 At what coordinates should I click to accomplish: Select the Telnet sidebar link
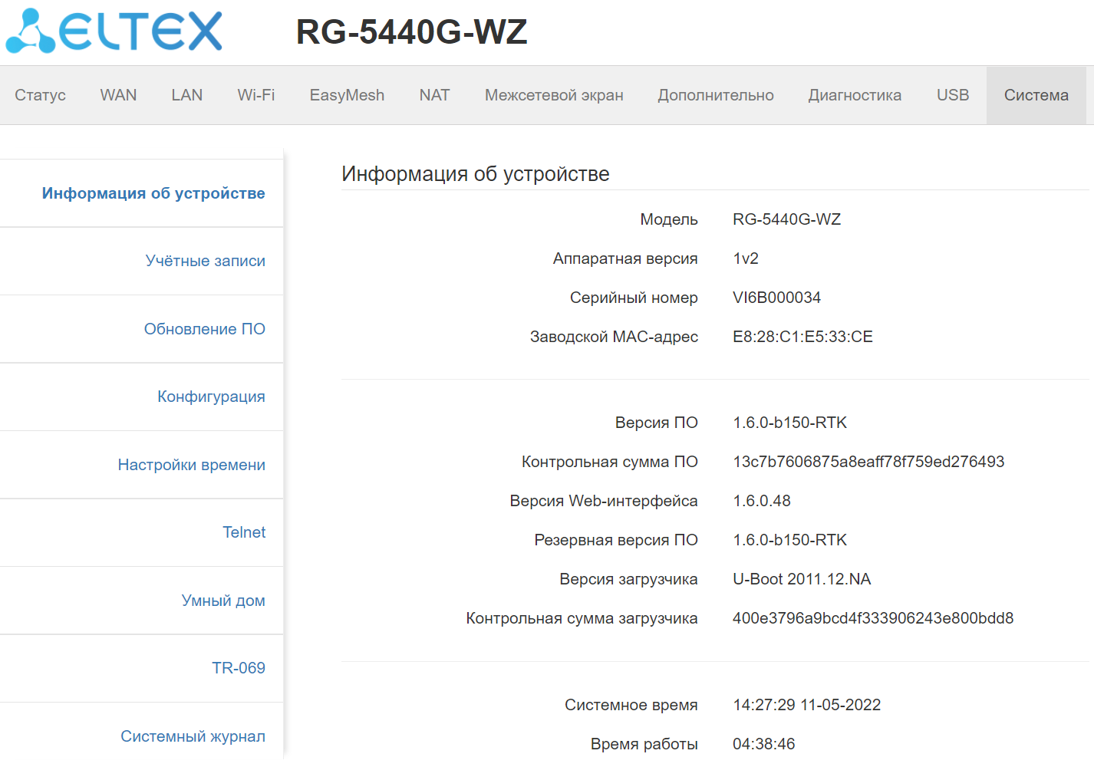point(244,532)
